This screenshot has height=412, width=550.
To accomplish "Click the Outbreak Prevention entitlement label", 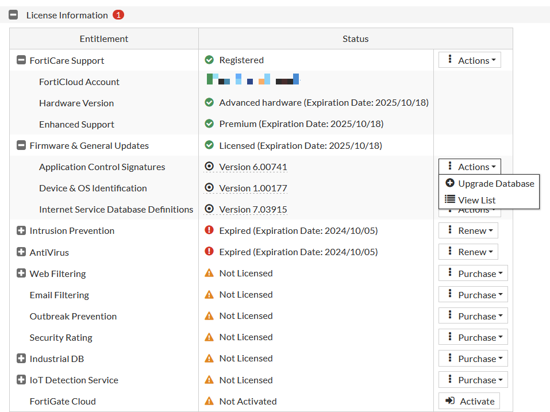I will coord(73,316).
